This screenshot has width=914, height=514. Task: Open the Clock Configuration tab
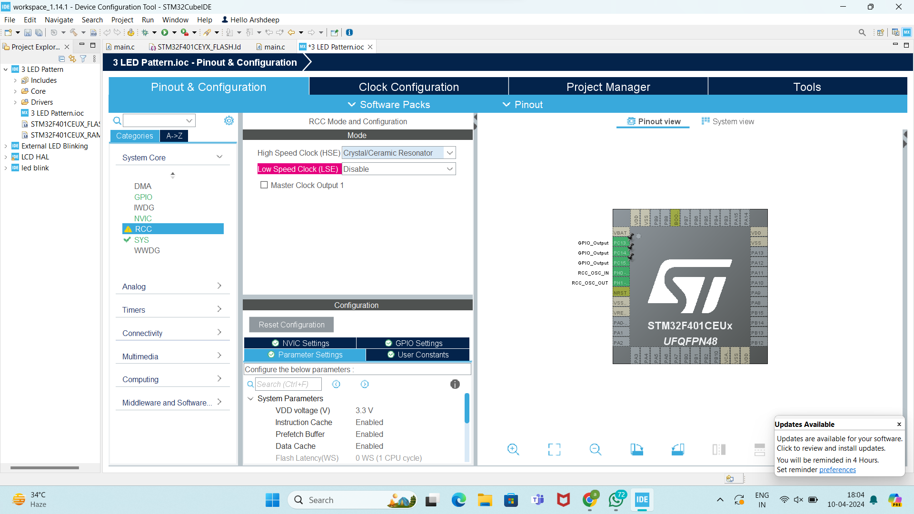[408, 87]
